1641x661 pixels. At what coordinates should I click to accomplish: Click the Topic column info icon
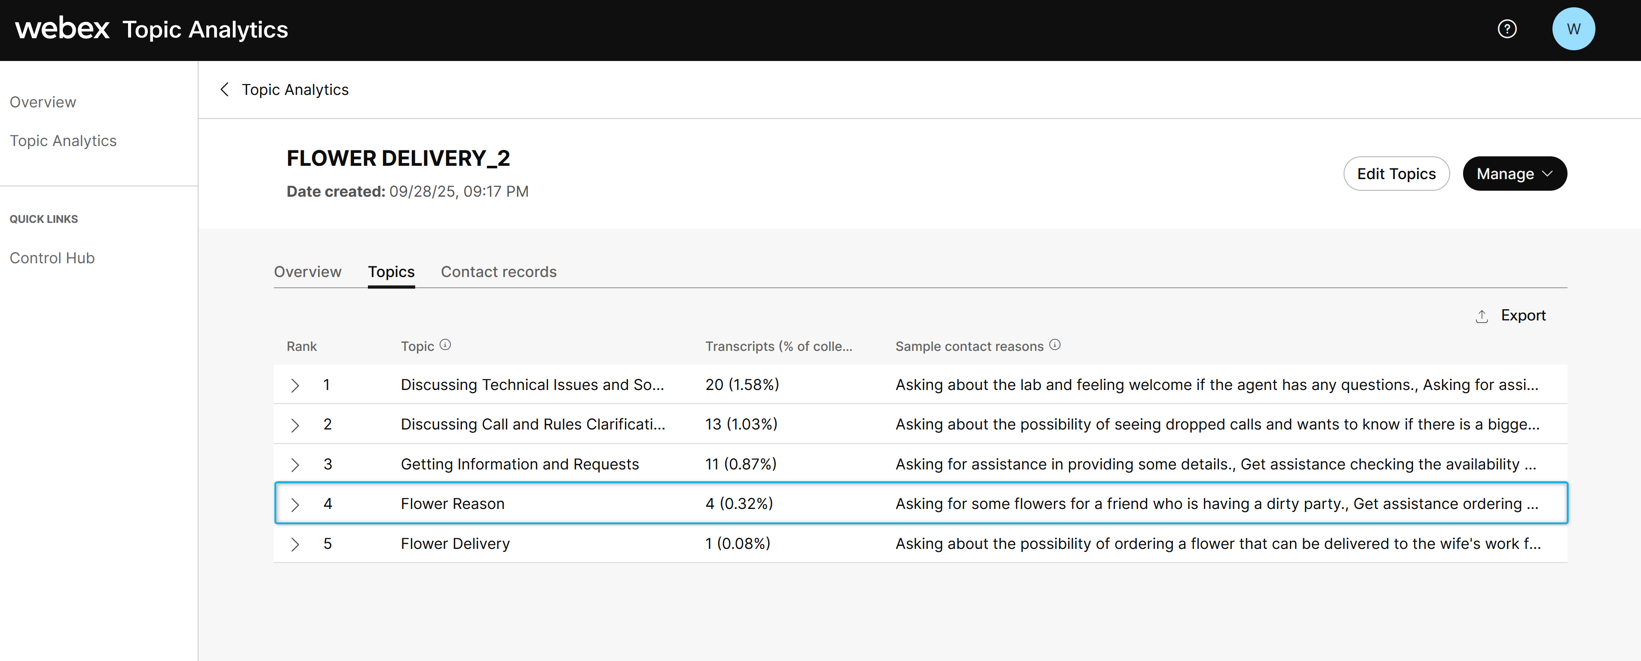coord(445,344)
